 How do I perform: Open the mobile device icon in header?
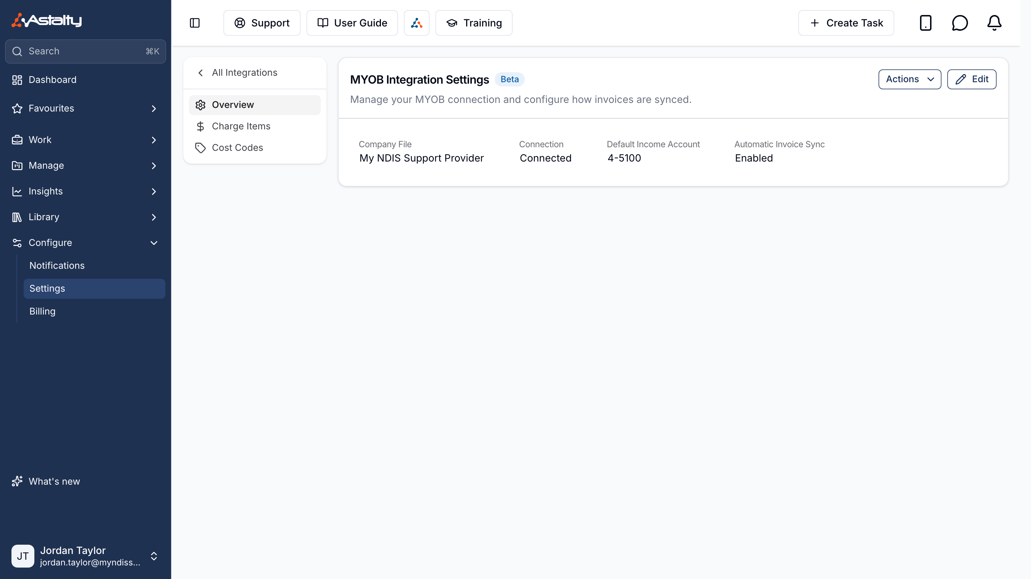tap(925, 23)
